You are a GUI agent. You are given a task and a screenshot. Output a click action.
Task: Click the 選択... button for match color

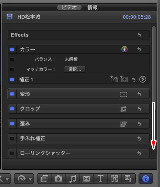(x=75, y=69)
